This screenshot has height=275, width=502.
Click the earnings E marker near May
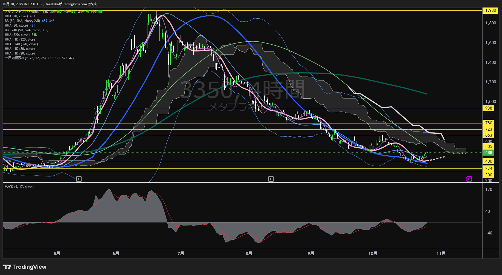click(x=79, y=179)
